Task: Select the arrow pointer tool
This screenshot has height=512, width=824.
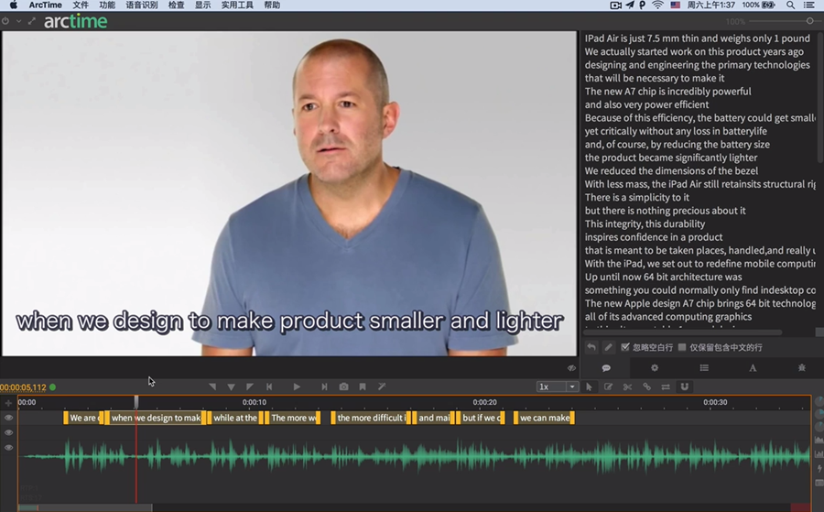Action: tap(589, 387)
